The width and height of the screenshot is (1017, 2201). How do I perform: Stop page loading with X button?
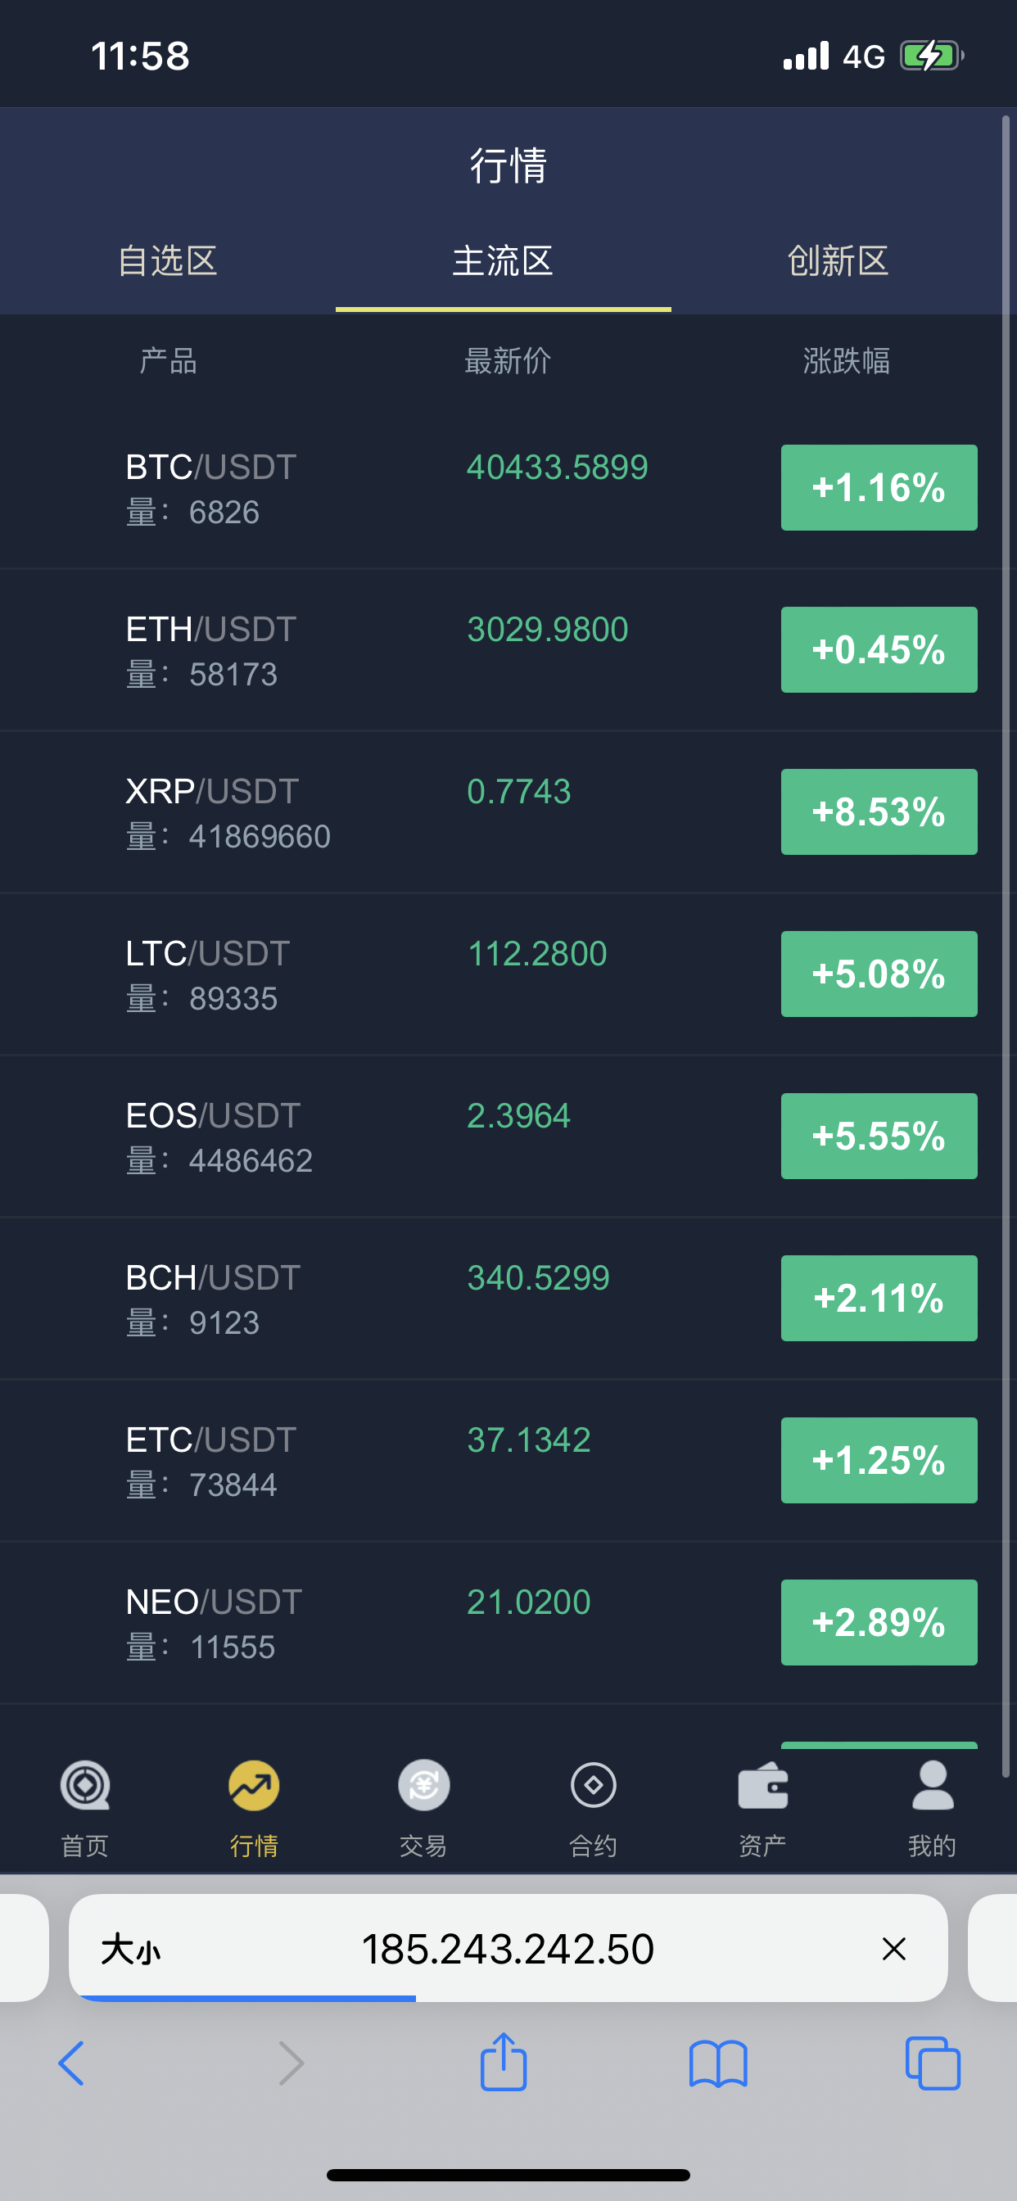pos(894,1949)
